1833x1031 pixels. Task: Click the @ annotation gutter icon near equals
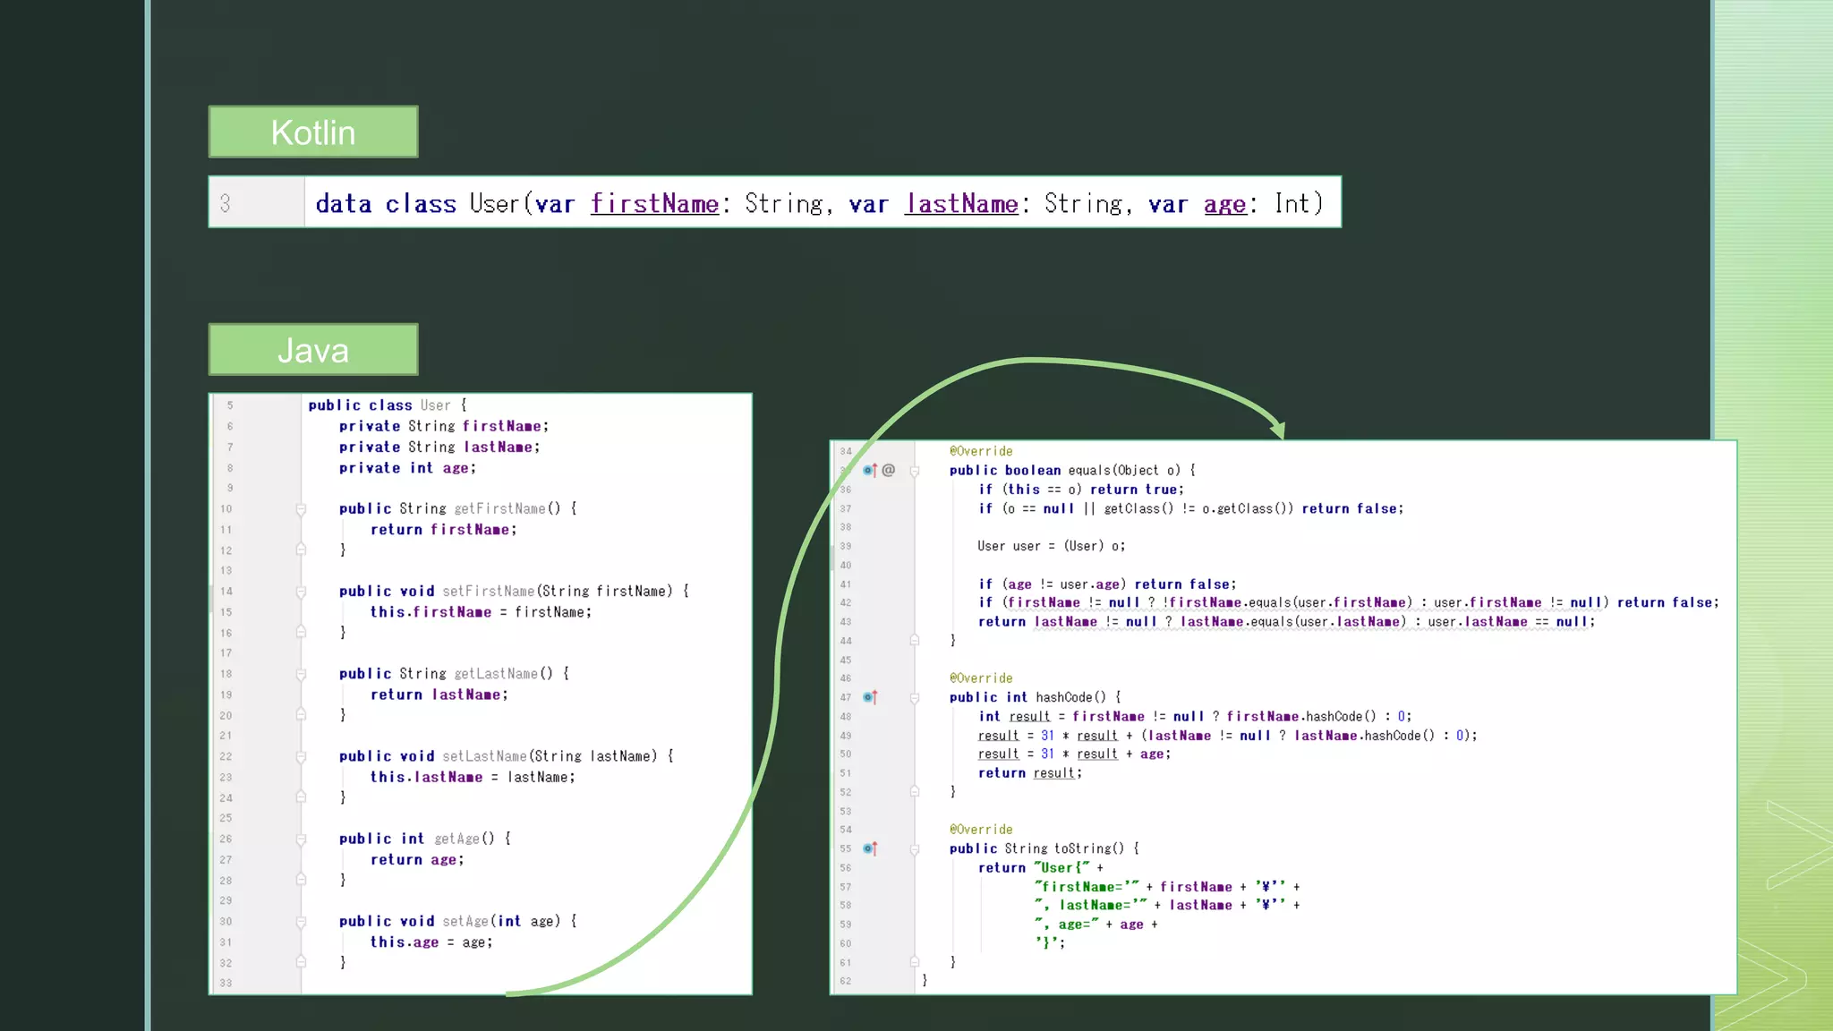888,470
